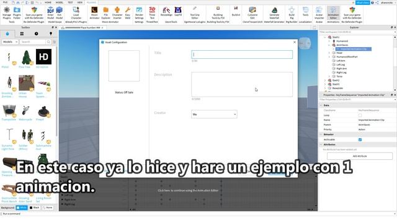Viewport: 397px width, 223px height.
Task: Switch to the PLUGINS ribbon tab
Action: (x=91, y=2)
